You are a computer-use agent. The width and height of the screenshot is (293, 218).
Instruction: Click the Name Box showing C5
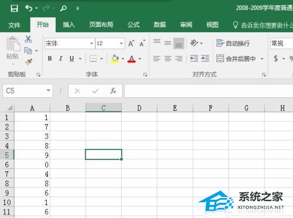(x=28, y=91)
